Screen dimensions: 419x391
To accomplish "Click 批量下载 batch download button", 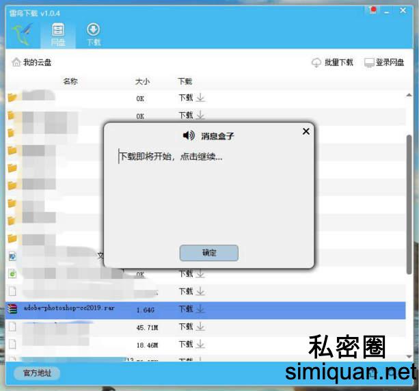I will (x=332, y=62).
